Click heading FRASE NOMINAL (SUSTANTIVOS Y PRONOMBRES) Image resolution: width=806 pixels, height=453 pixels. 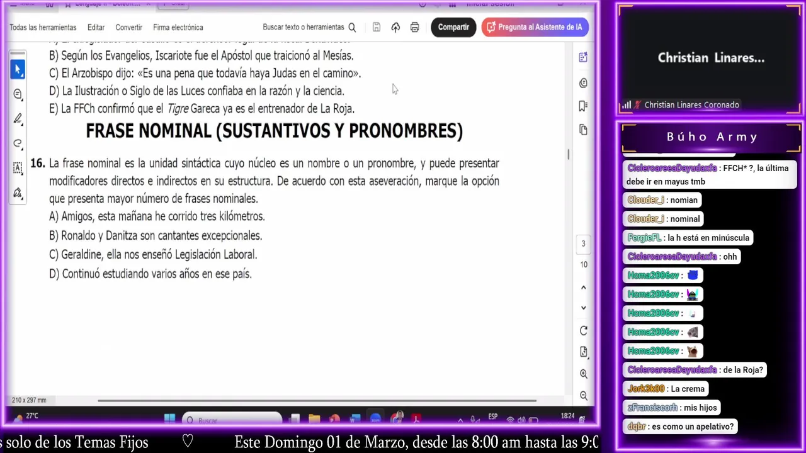click(274, 131)
